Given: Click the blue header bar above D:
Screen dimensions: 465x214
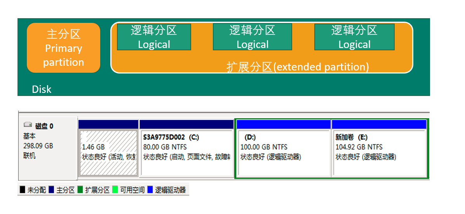Looking at the screenshot, I should (284, 124).
